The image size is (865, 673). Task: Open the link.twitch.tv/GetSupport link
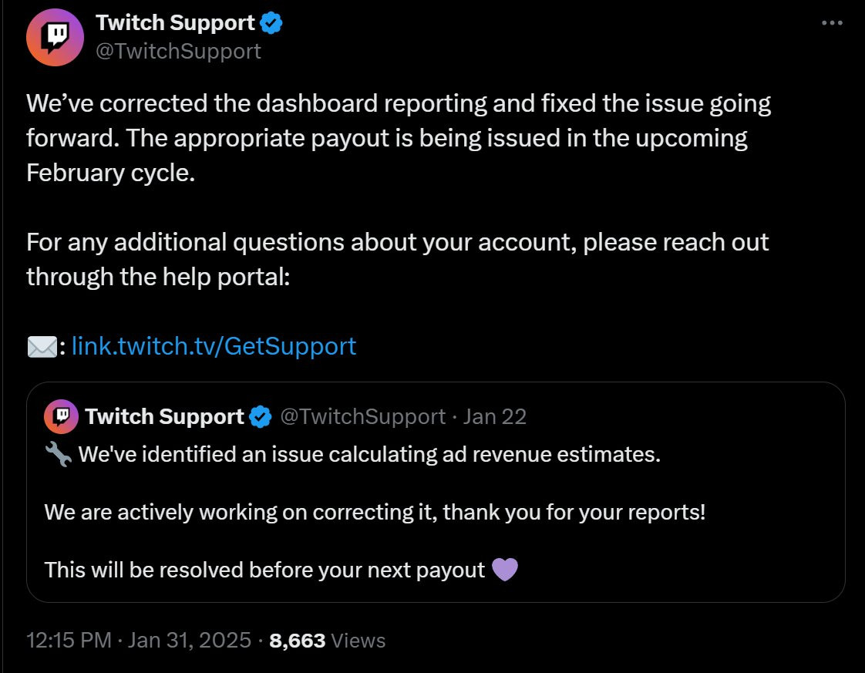coord(214,346)
